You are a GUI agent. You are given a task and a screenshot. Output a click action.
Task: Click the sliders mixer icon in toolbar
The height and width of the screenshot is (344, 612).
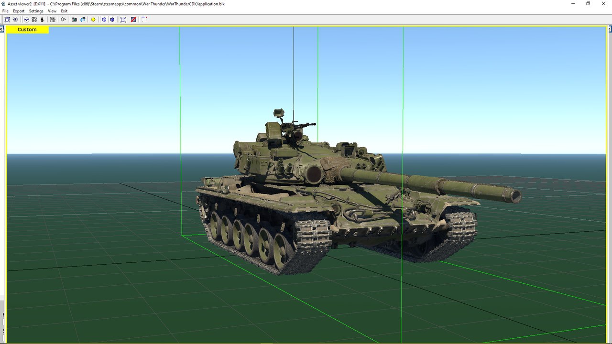53,20
